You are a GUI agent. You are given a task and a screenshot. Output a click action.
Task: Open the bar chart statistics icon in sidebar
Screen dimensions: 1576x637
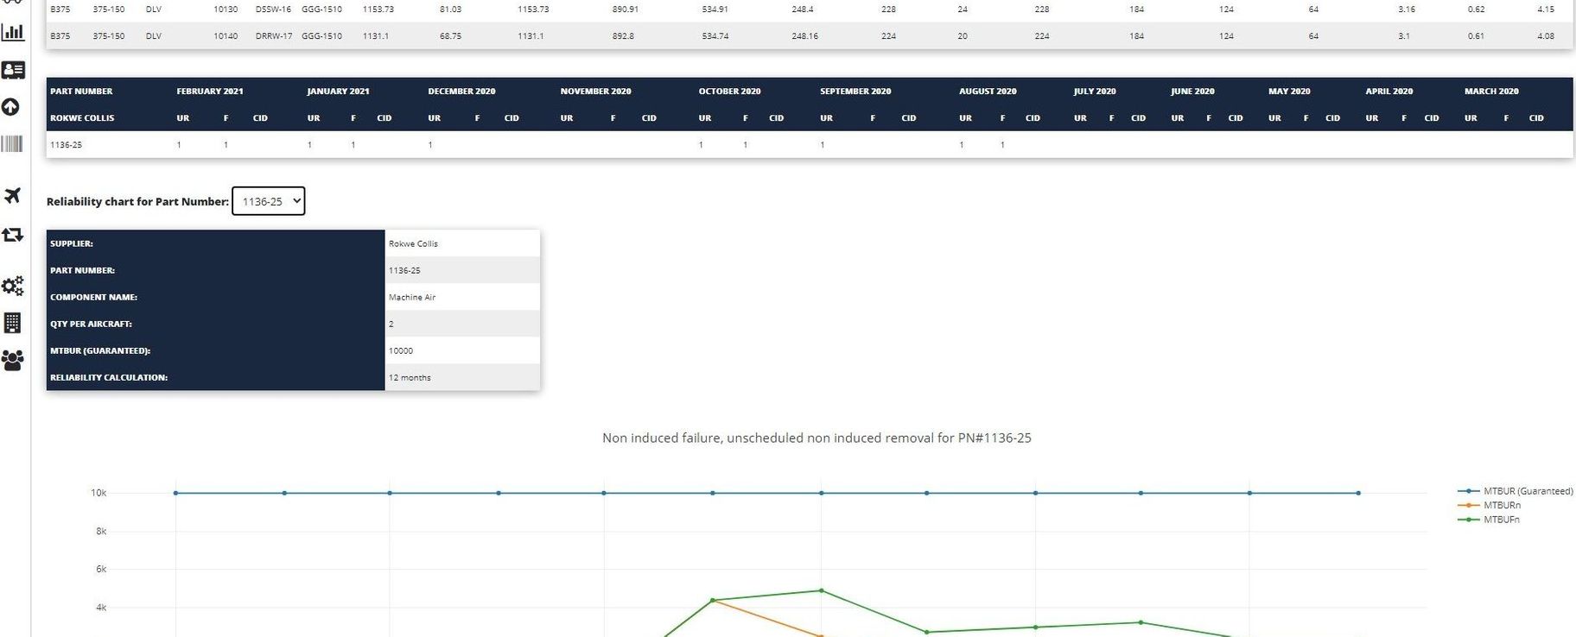point(12,33)
